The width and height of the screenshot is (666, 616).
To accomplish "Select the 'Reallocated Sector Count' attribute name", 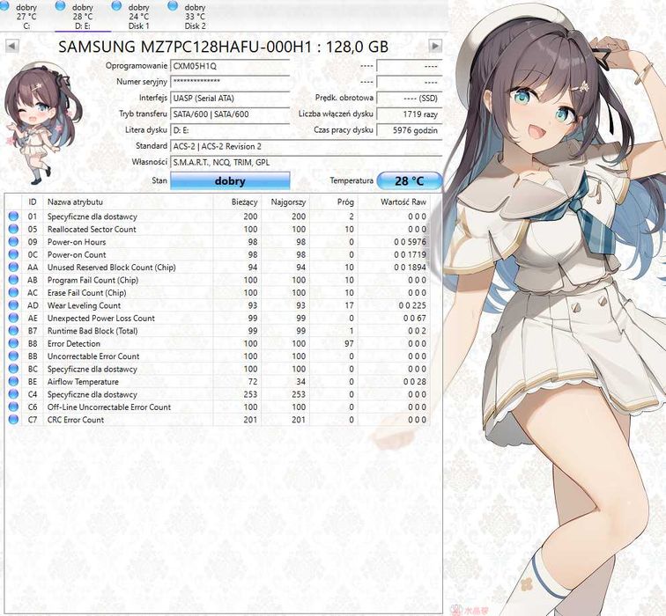I will pyautogui.click(x=92, y=229).
